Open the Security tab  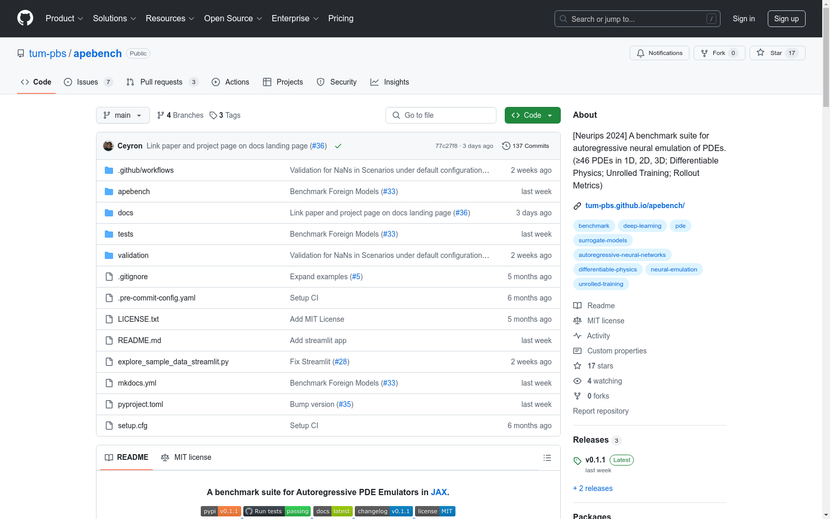337,82
